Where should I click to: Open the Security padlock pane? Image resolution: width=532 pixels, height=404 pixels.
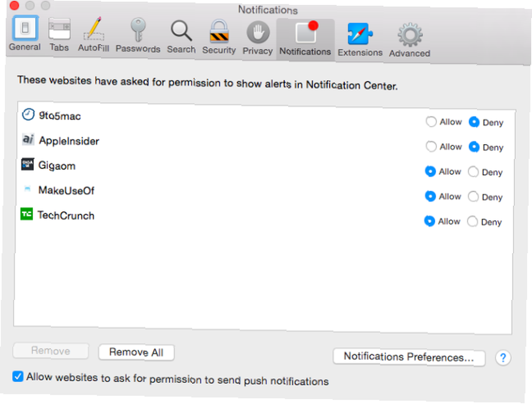click(x=219, y=37)
